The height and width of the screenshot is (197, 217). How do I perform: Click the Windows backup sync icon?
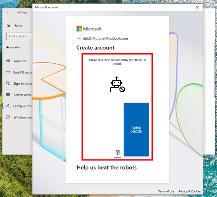tap(8, 117)
